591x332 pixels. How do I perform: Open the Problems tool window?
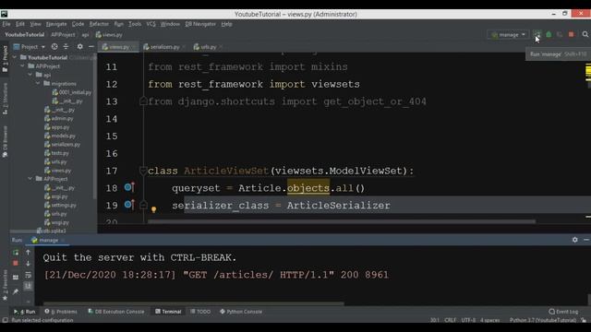[61, 312]
